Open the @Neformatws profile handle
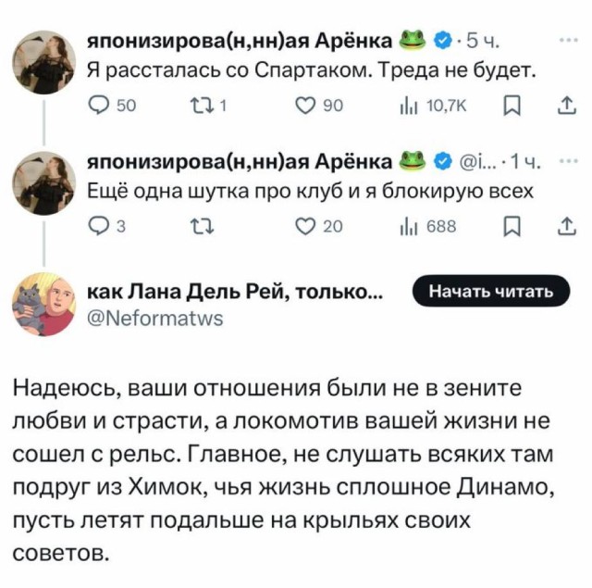The width and height of the screenshot is (592, 588). (x=155, y=319)
